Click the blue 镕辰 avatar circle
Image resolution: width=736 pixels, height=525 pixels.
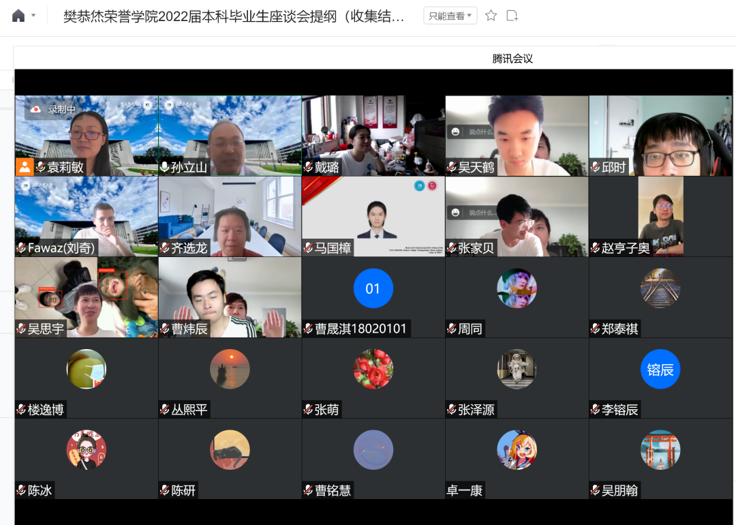tap(660, 369)
